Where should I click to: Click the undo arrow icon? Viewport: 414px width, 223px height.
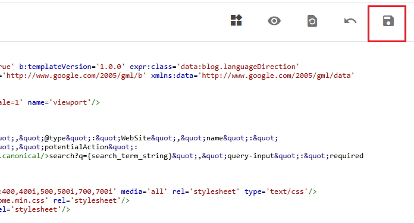pyautogui.click(x=350, y=21)
